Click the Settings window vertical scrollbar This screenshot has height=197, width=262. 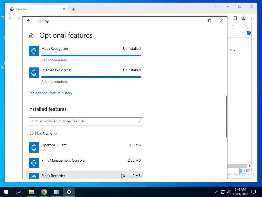(226, 117)
